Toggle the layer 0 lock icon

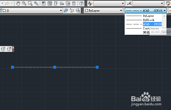click(x=1, y=10)
